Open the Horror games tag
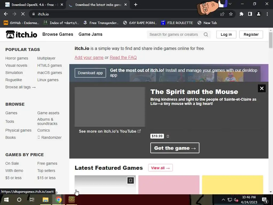The height and width of the screenshot is (205, 273). pyautogui.click(x=17, y=58)
